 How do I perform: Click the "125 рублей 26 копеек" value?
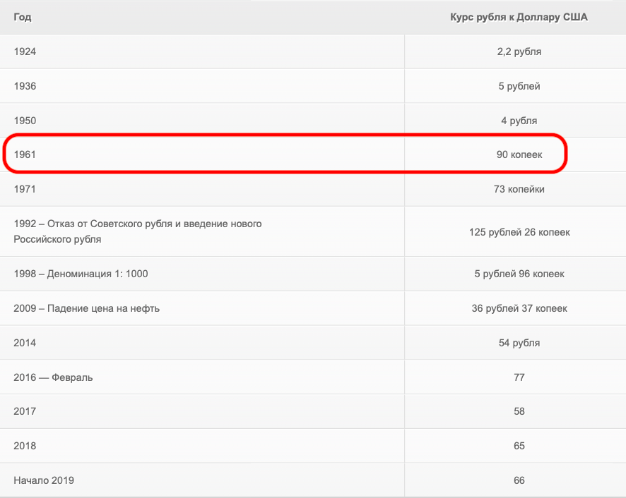519,231
